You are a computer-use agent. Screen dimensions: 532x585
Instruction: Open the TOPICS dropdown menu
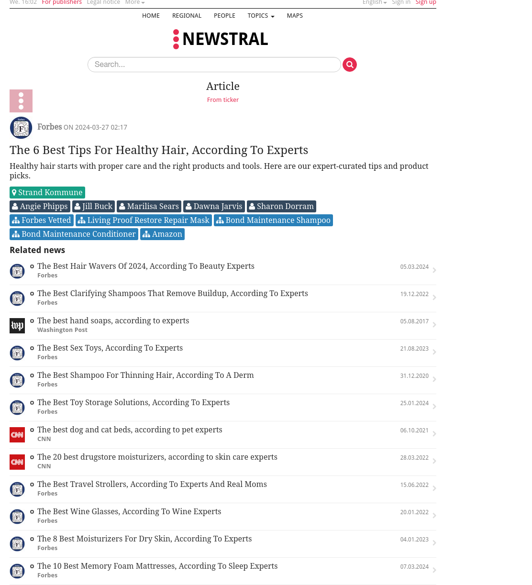pyautogui.click(x=261, y=16)
